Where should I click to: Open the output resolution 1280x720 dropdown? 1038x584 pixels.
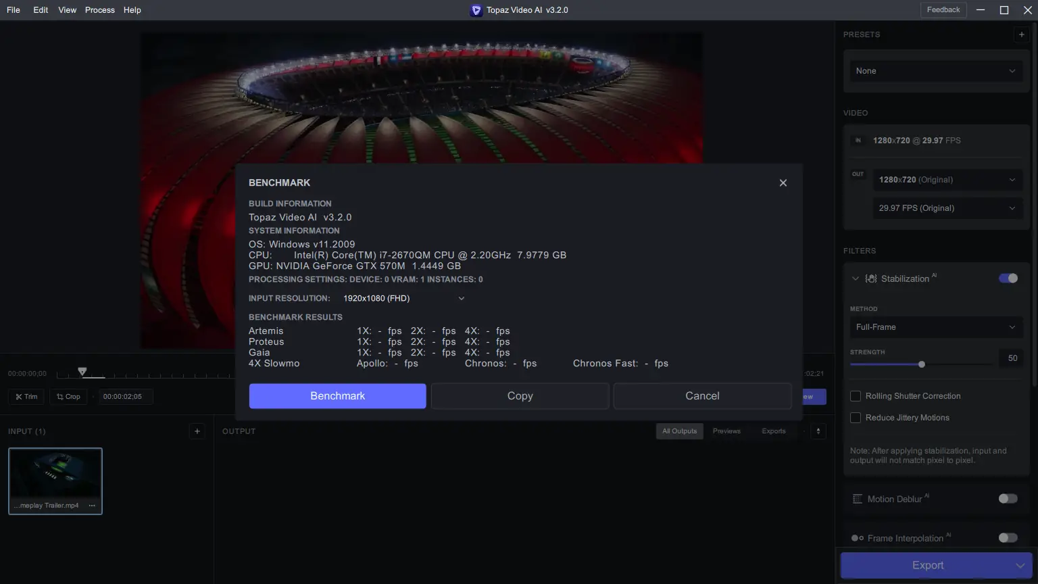pyautogui.click(x=947, y=180)
